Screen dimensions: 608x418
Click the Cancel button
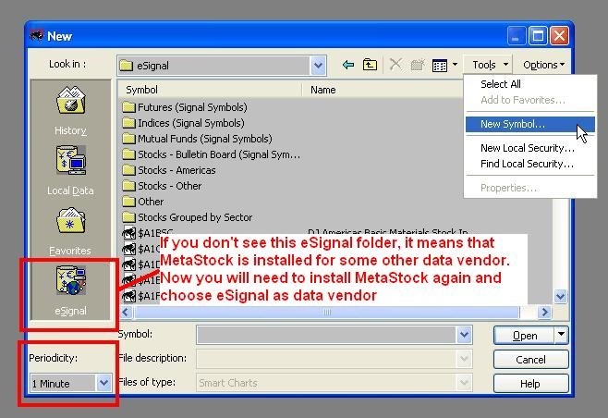tap(530, 360)
